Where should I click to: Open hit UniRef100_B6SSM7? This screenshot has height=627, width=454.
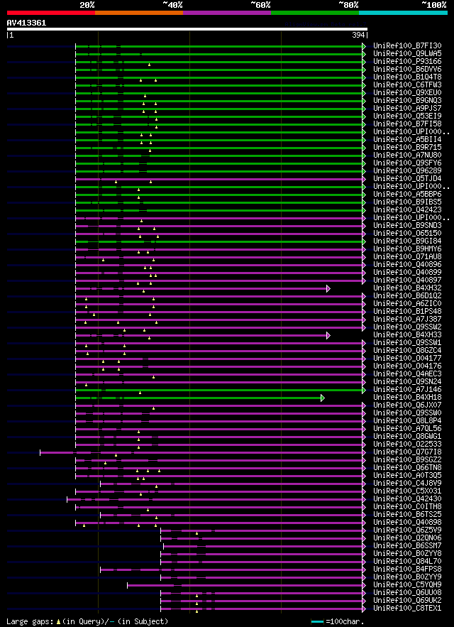[x=407, y=545]
